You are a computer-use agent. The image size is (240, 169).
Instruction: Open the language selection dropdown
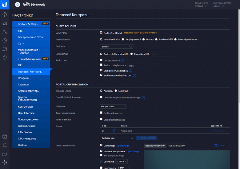click(x=117, y=138)
